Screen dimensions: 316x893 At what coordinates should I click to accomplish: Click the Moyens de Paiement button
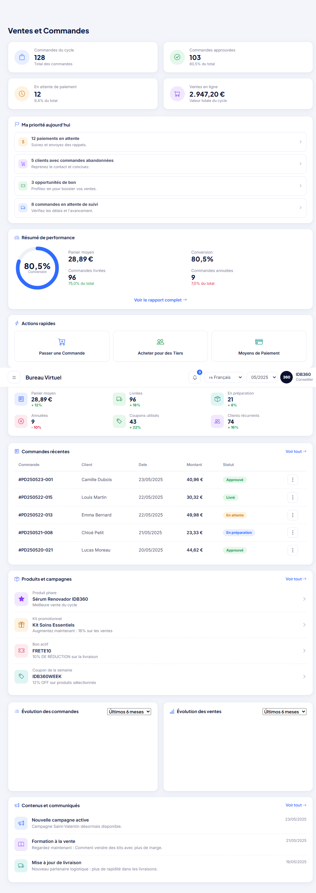(259, 346)
